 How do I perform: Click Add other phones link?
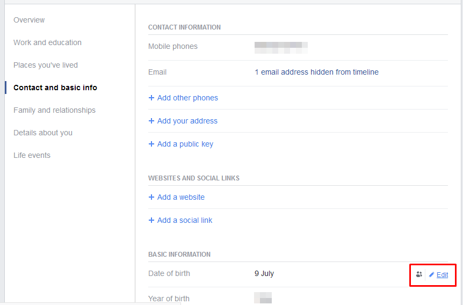(187, 98)
